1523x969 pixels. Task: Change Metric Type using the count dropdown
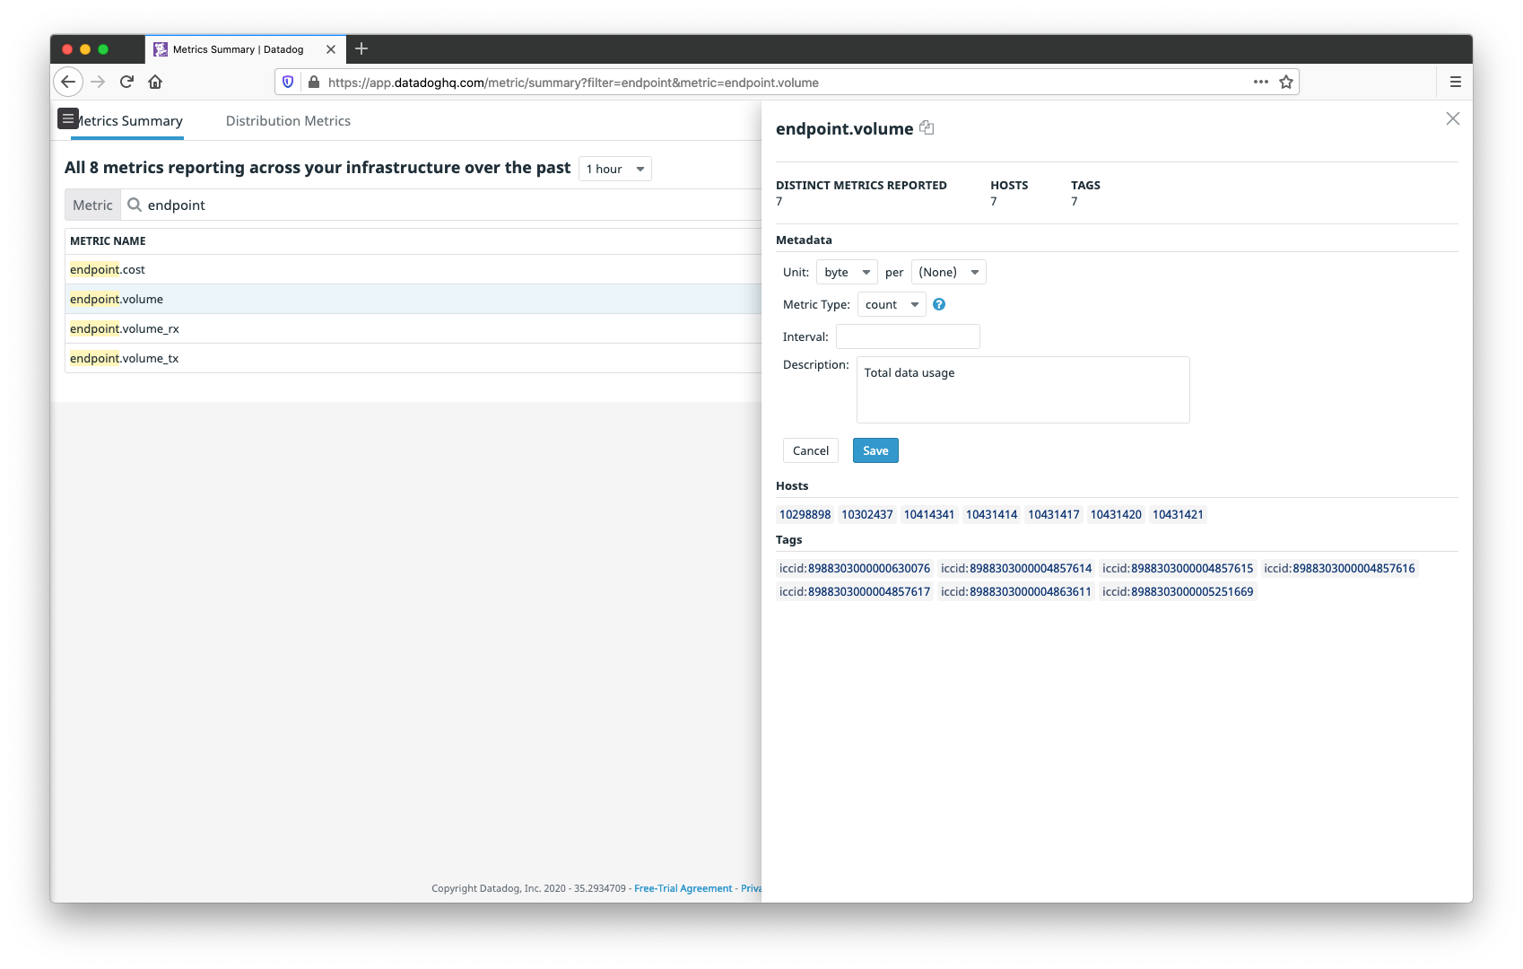[x=891, y=304]
